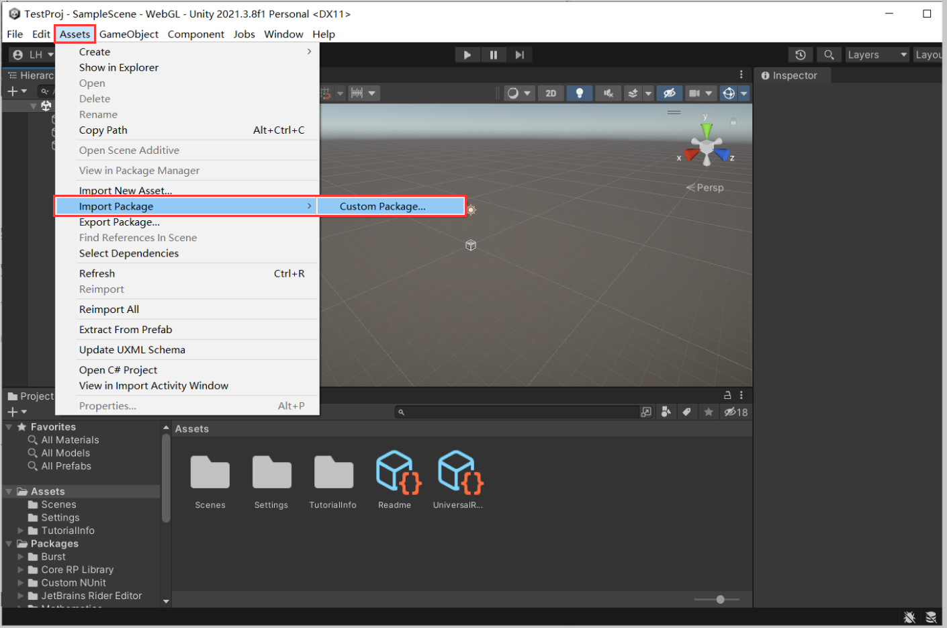This screenshot has width=947, height=628.
Task: Select the directional light sun gizmo
Action: click(x=471, y=210)
